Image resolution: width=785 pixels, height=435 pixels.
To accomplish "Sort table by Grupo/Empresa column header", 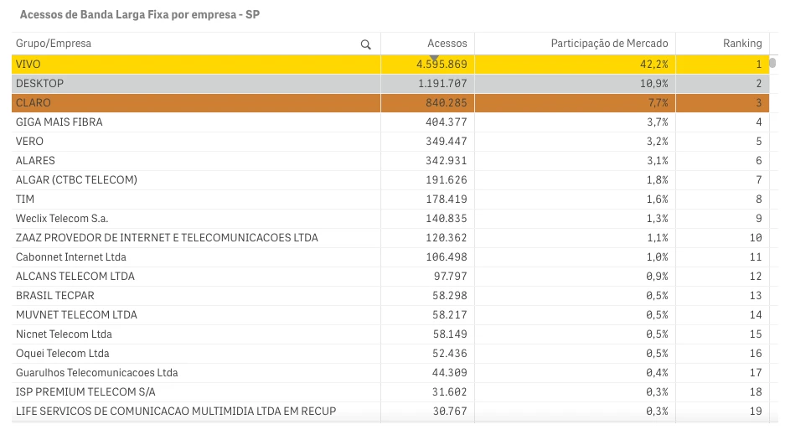I will click(x=54, y=44).
